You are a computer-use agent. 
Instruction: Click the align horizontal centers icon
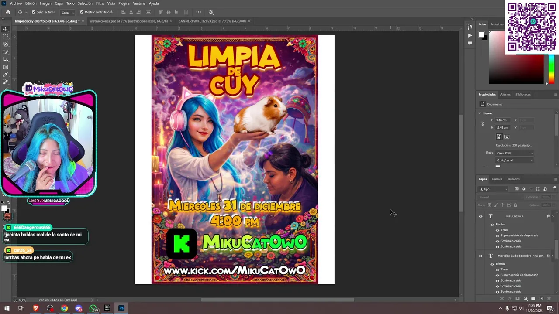tap(131, 12)
